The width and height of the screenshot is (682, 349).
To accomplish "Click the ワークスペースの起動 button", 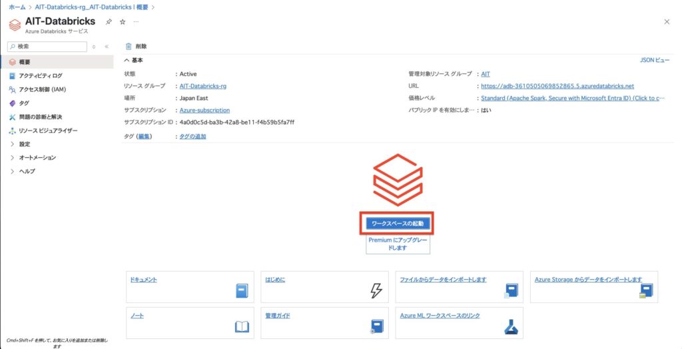I will [x=398, y=224].
